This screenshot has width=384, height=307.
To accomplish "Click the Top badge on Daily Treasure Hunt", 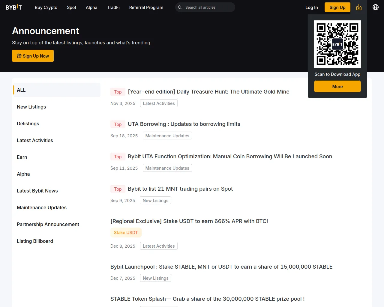I will click(x=118, y=92).
